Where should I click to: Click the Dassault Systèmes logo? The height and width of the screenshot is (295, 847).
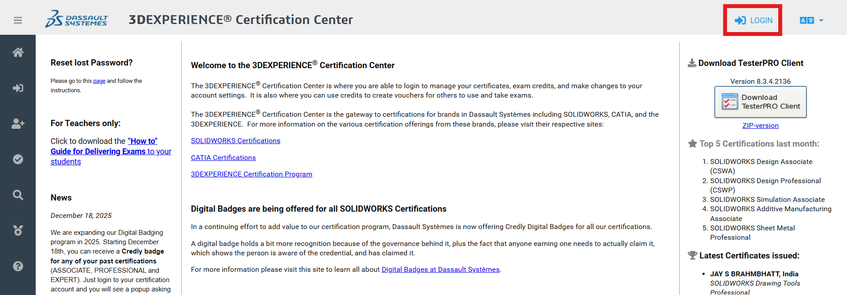(76, 20)
